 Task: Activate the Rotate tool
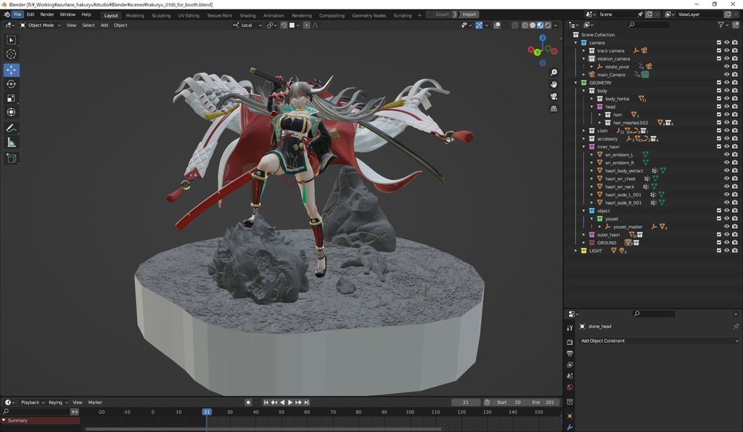(x=11, y=83)
